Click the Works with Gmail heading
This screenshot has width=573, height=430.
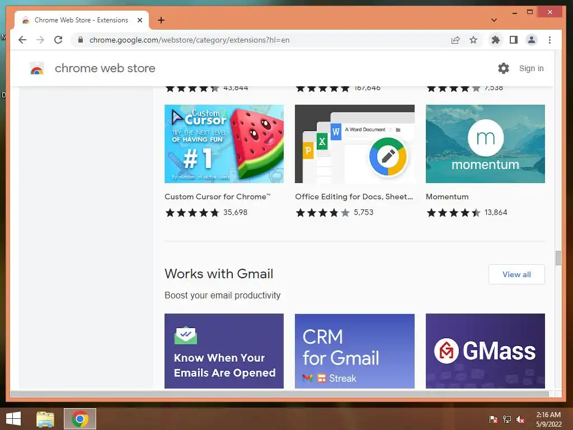pyautogui.click(x=219, y=274)
